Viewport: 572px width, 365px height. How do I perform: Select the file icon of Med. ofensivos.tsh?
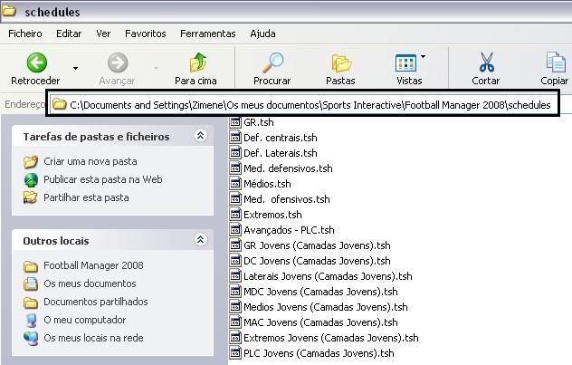pyautogui.click(x=235, y=199)
